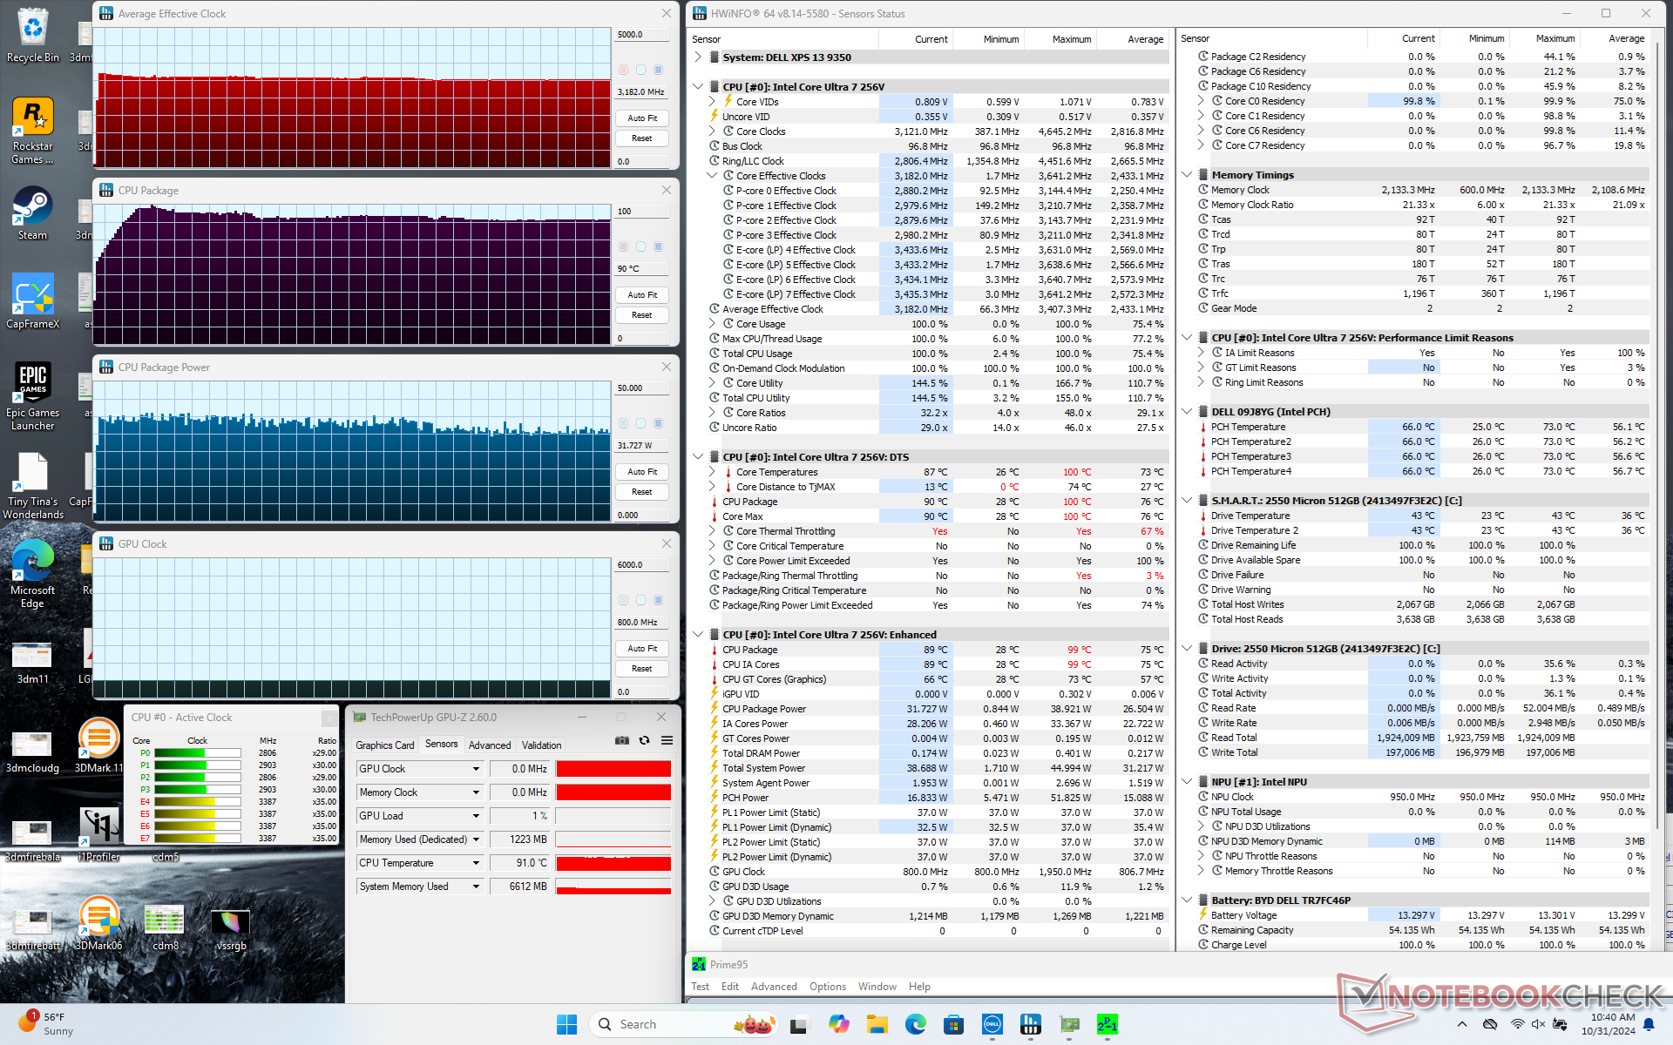
Task: Open the GPU-Z hamburger menu icon
Action: (x=667, y=740)
